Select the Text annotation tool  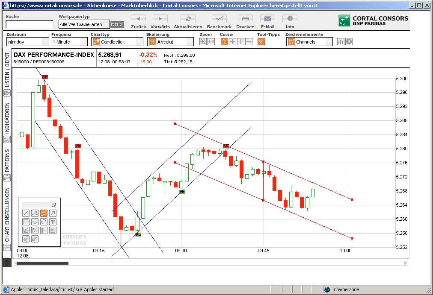pos(53,222)
